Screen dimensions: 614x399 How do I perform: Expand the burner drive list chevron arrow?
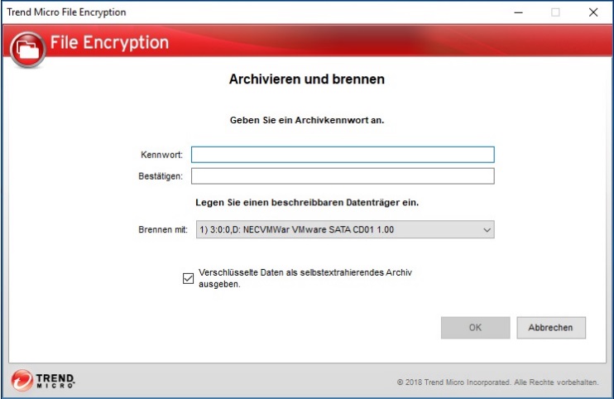click(487, 229)
